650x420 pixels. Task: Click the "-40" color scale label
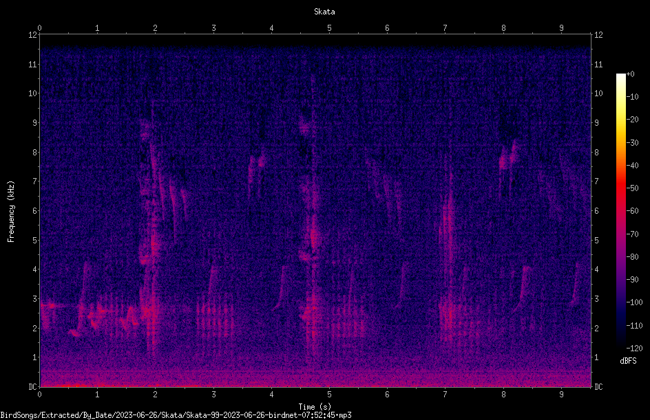point(632,166)
